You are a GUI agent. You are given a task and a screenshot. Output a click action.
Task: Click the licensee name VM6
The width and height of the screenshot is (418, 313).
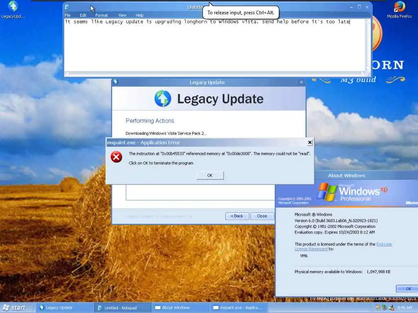click(x=304, y=256)
